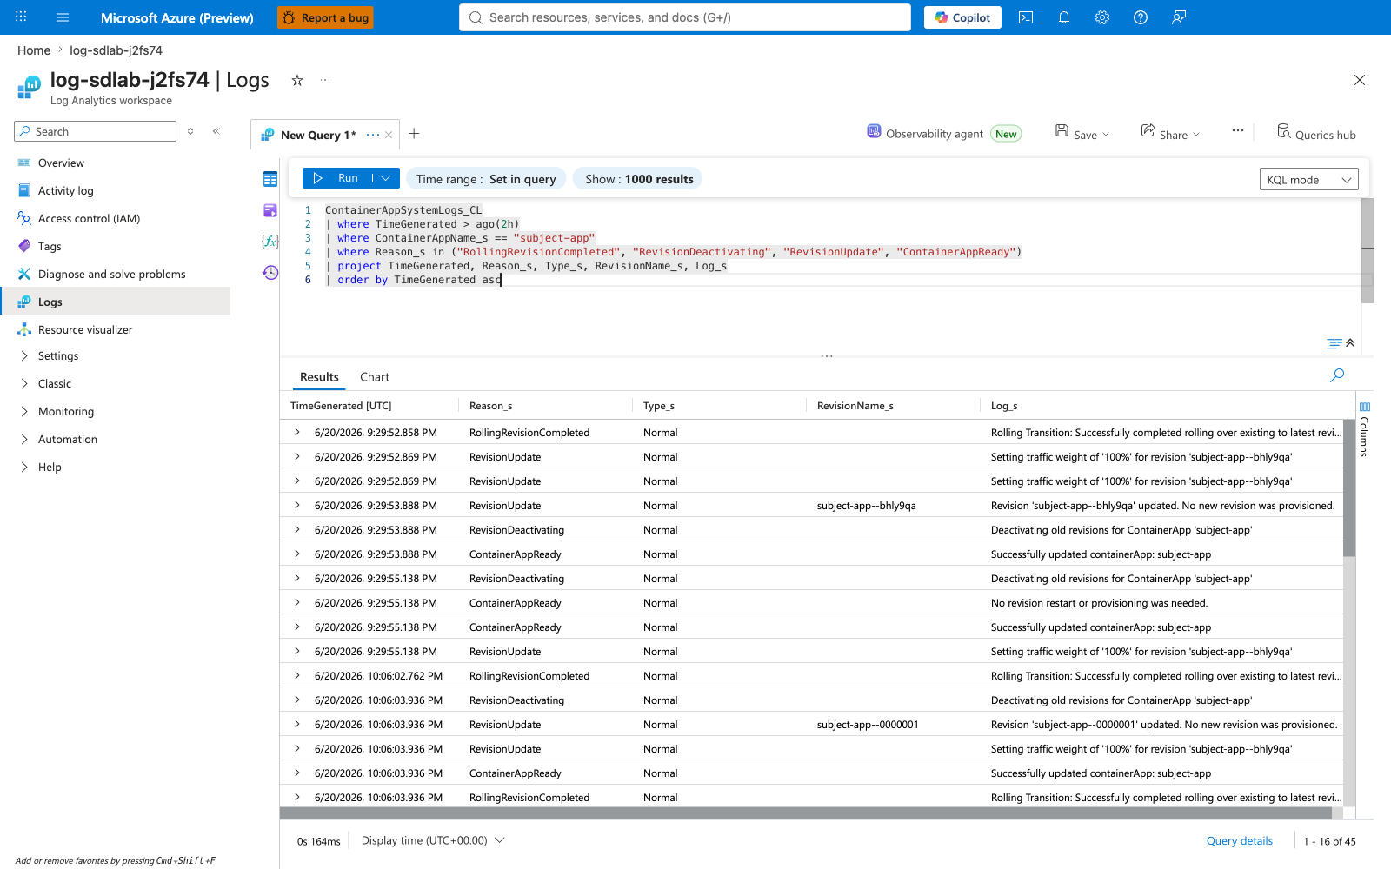Screen dimensions: 1391x869
Task: Open the saved queries panel icon
Action: pyautogui.click(x=270, y=210)
